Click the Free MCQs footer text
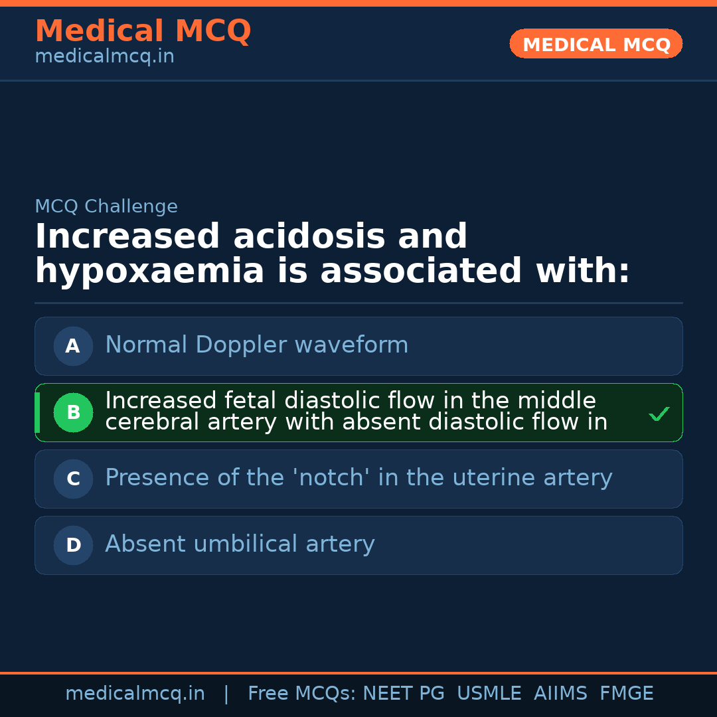 tap(301, 694)
